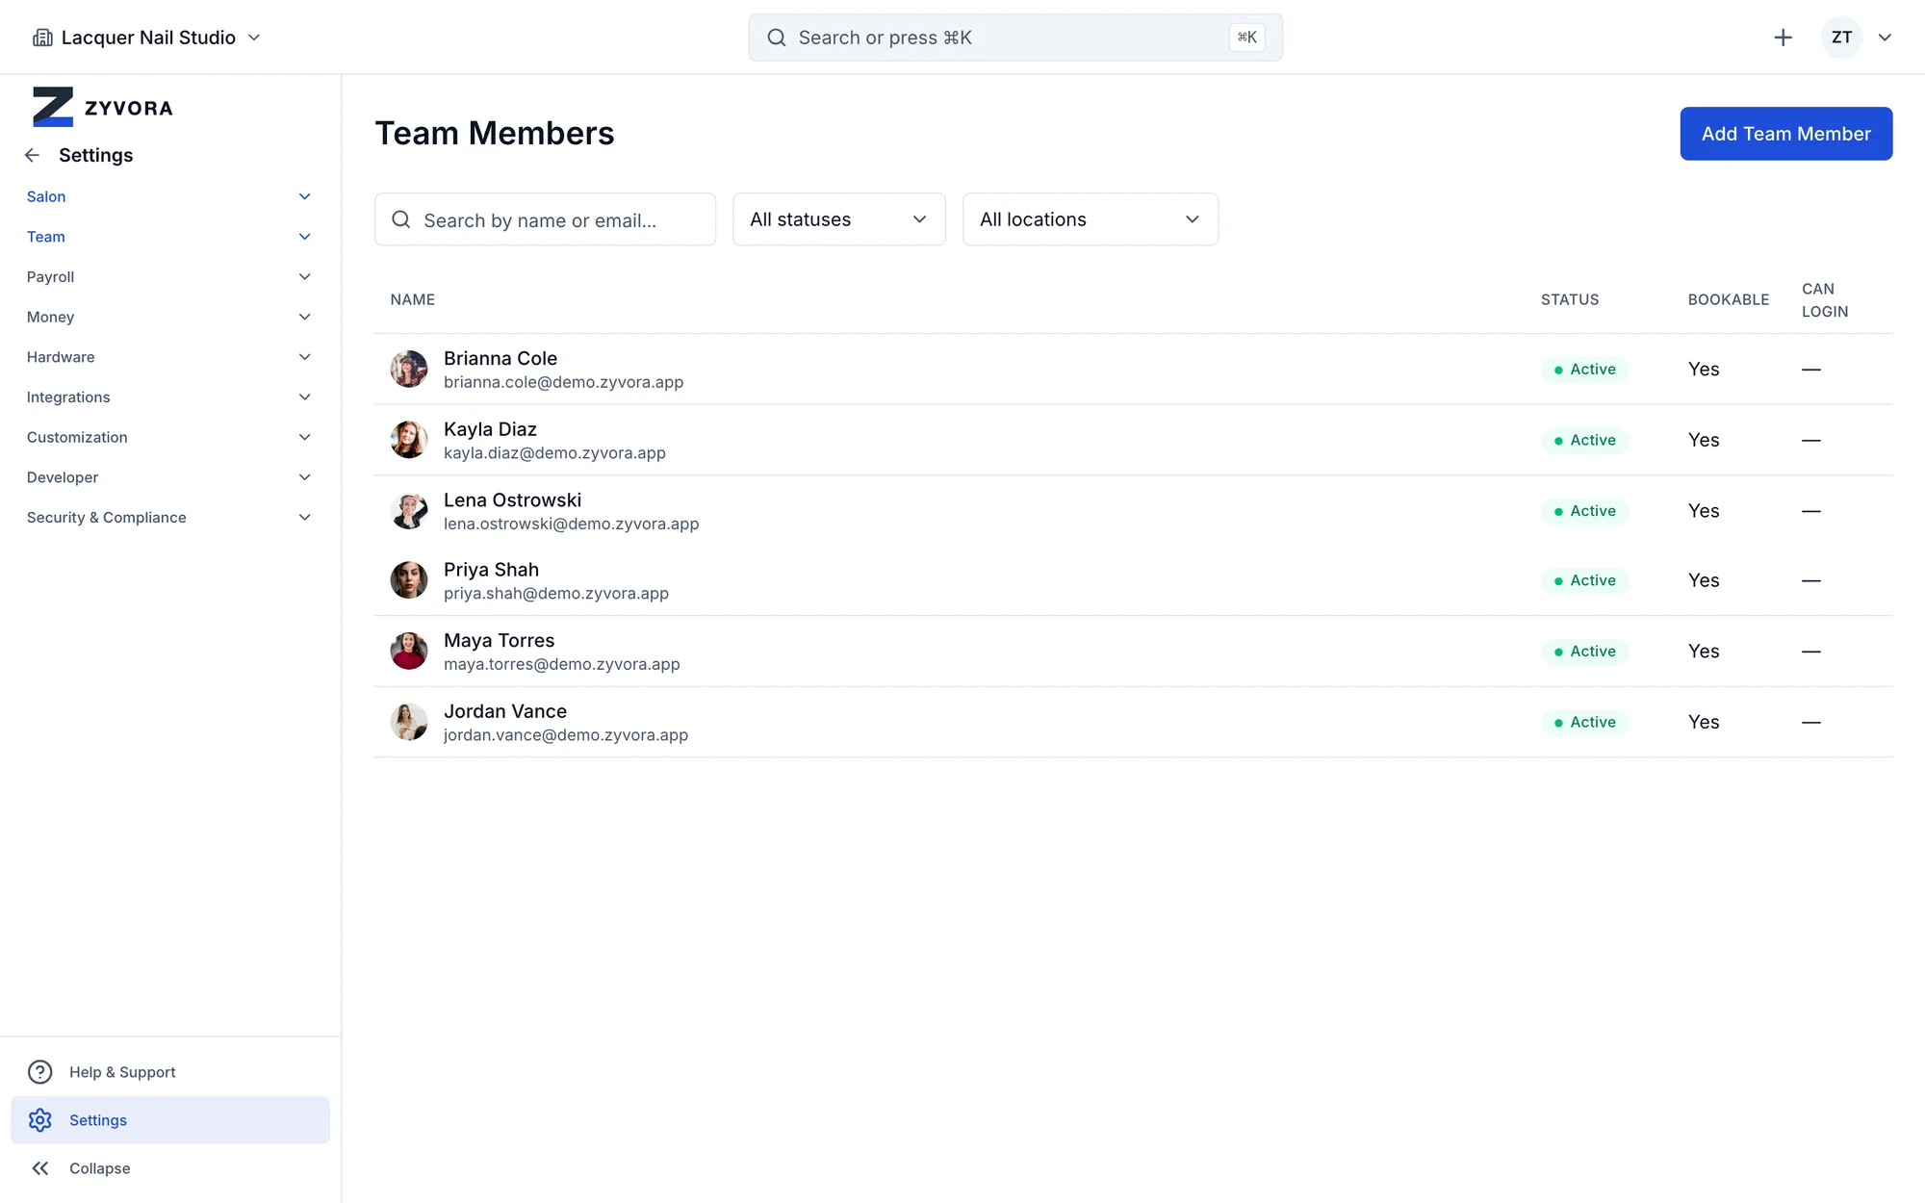Expand the Developer settings section
Image resolution: width=1925 pixels, height=1203 pixels.
pyautogui.click(x=169, y=477)
